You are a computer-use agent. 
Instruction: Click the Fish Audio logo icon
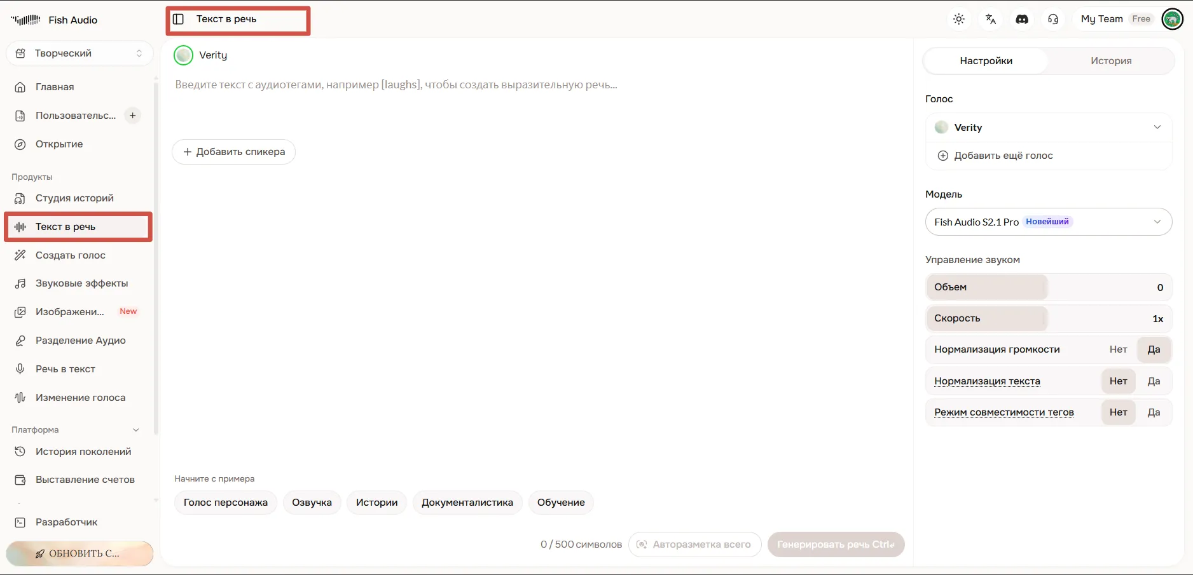(25, 20)
